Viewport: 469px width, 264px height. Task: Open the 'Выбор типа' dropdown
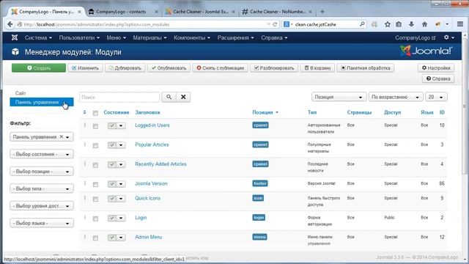tap(42, 189)
